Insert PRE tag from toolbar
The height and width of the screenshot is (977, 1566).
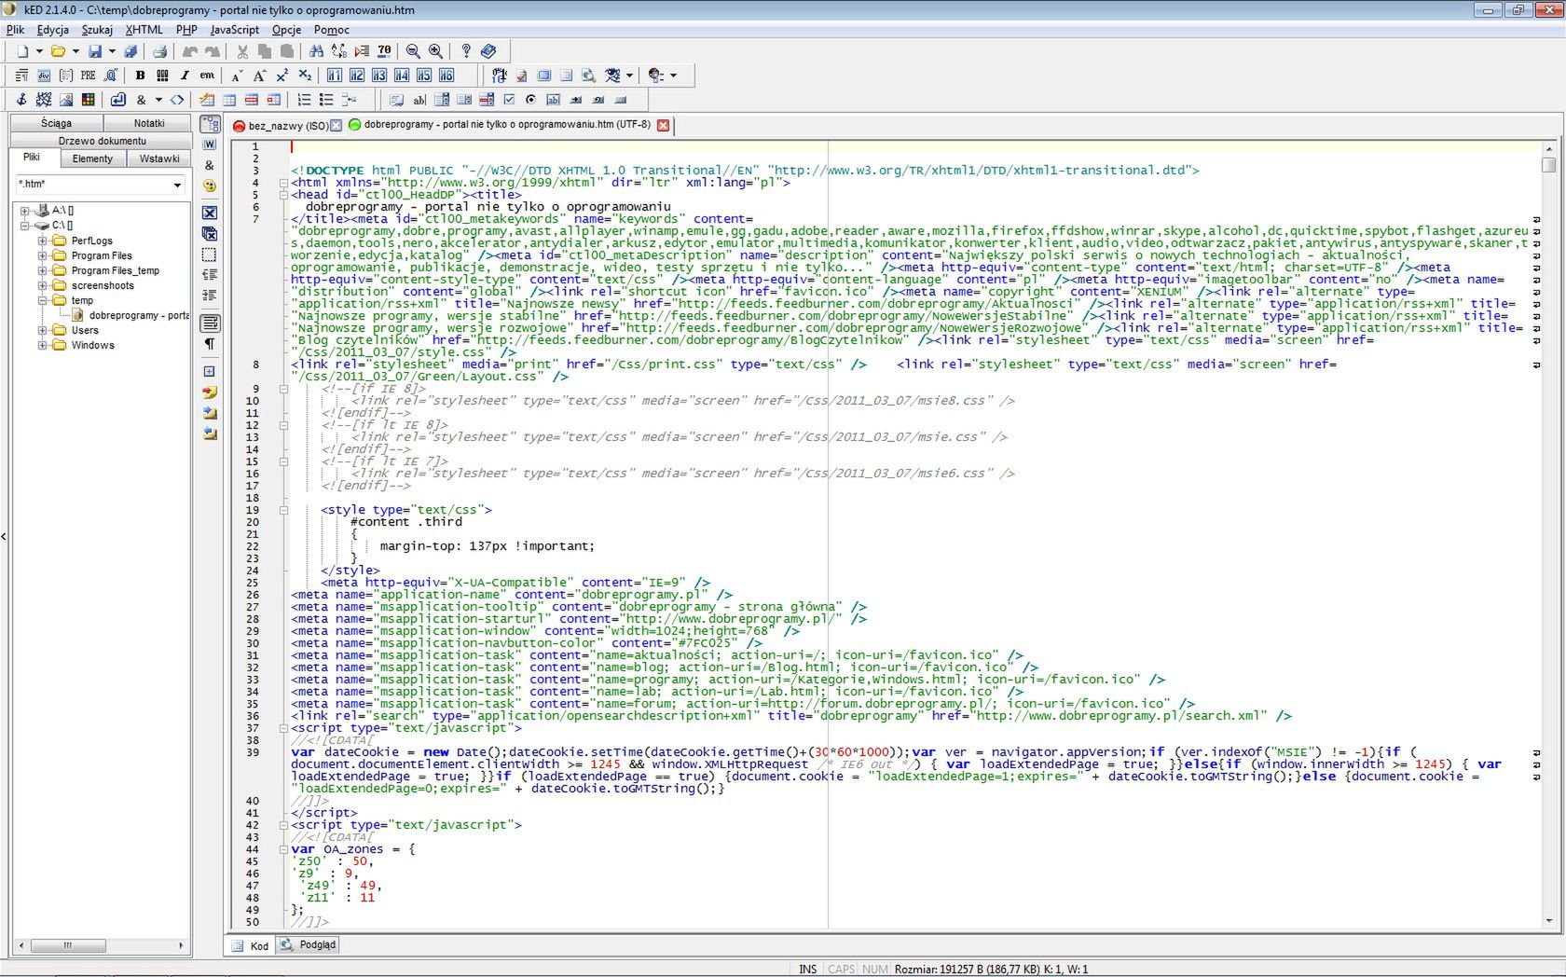pos(88,76)
